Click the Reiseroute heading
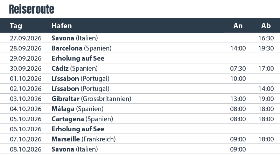 click(x=31, y=9)
